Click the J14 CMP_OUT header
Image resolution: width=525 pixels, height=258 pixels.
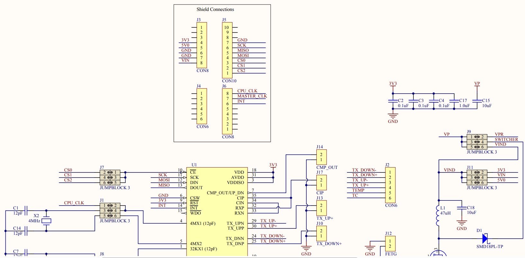(x=321, y=157)
